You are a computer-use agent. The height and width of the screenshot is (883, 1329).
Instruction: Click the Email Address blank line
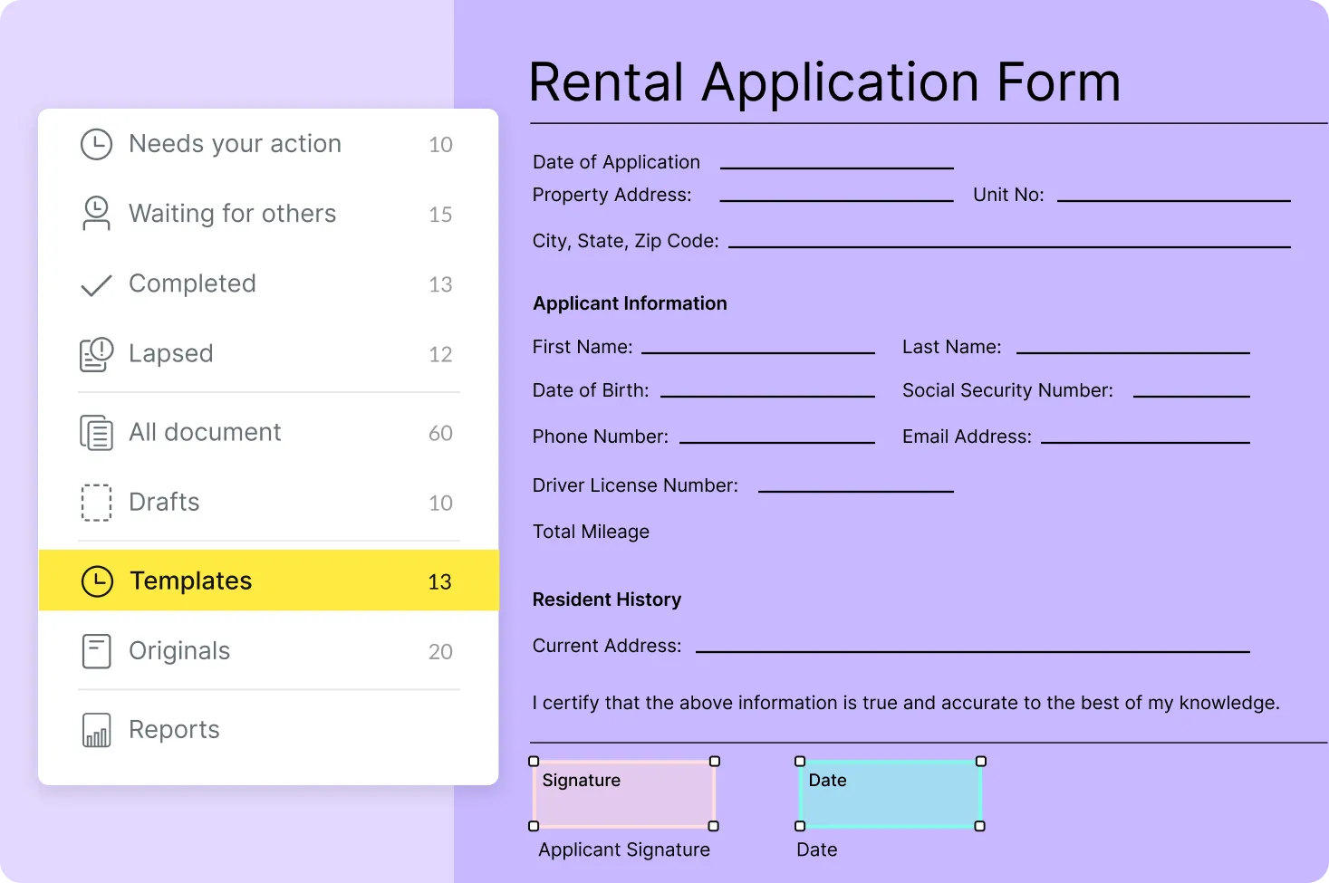coord(1145,442)
